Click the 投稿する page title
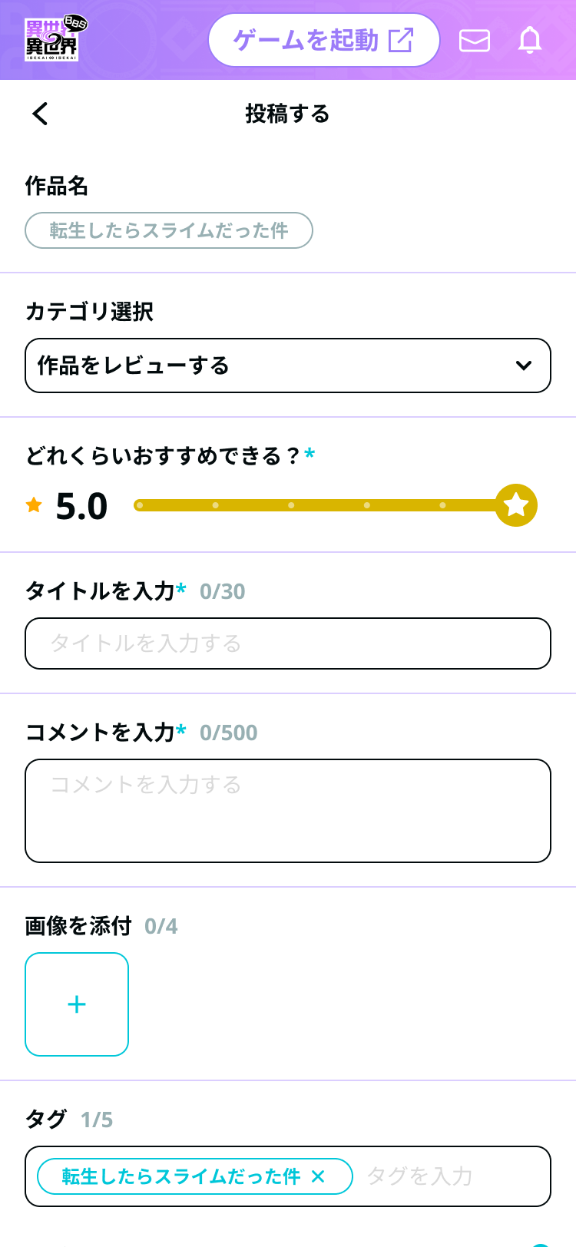The height and width of the screenshot is (1247, 576). pos(287,114)
